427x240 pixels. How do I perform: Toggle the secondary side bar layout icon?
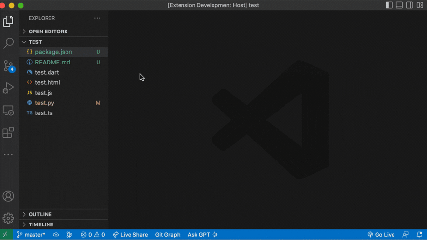410,5
